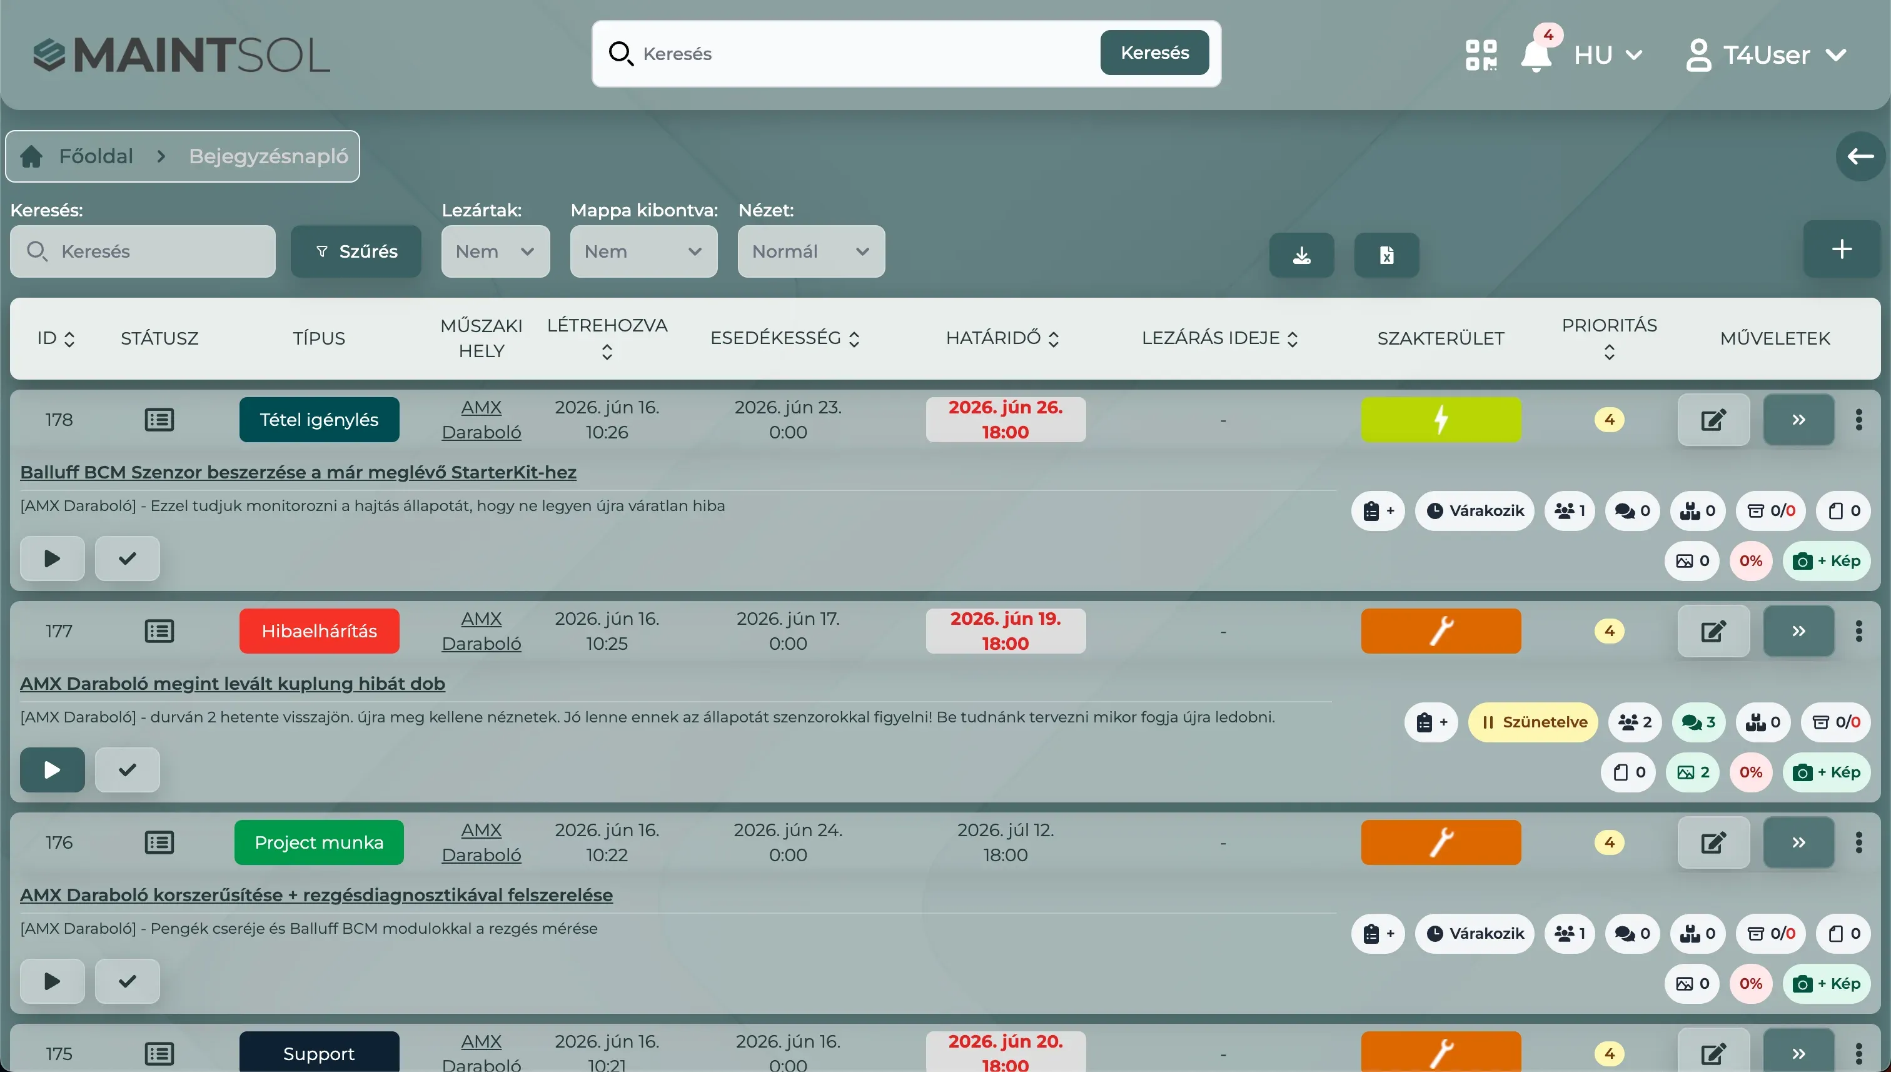Open the three-dot menu for entry 178
The height and width of the screenshot is (1072, 1891).
(1858, 420)
